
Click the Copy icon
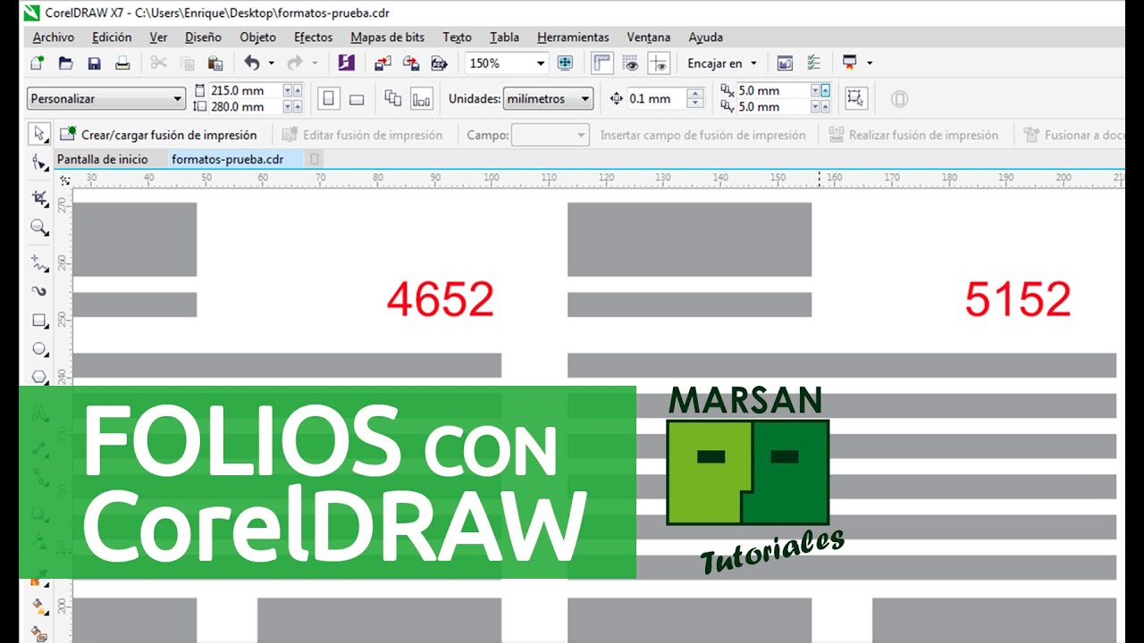(x=187, y=63)
